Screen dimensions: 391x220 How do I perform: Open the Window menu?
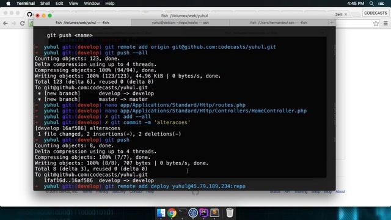coord(92,3)
